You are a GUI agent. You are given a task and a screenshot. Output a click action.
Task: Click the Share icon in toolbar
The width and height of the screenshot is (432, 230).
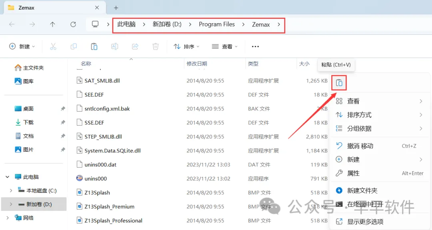135,46
